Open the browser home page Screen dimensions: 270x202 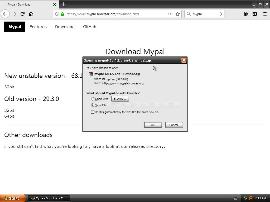point(31,14)
